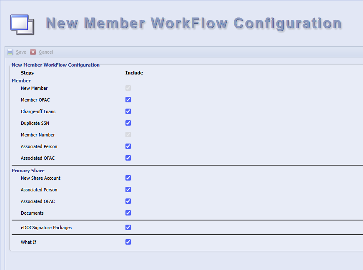Screen dimensions: 363x270
Task: Uncheck the Member OFAC checkbox
Action: pyautogui.click(x=128, y=99)
